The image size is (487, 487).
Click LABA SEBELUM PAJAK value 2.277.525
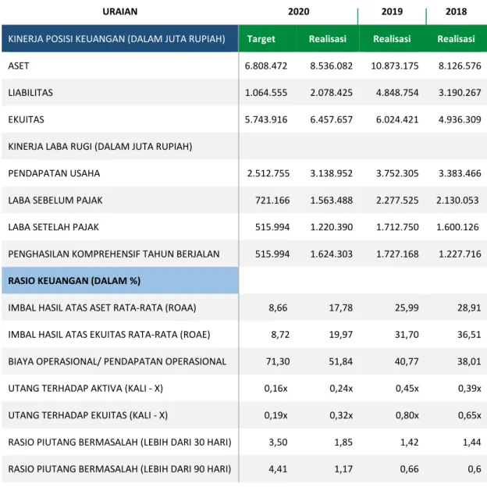click(x=397, y=201)
